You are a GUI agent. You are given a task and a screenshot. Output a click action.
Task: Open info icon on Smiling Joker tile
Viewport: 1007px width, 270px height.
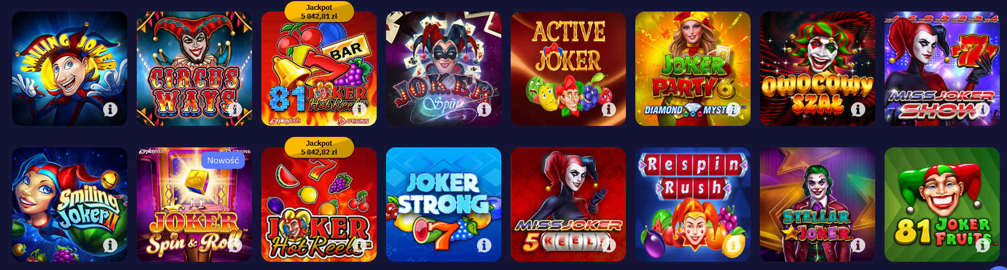[110, 109]
